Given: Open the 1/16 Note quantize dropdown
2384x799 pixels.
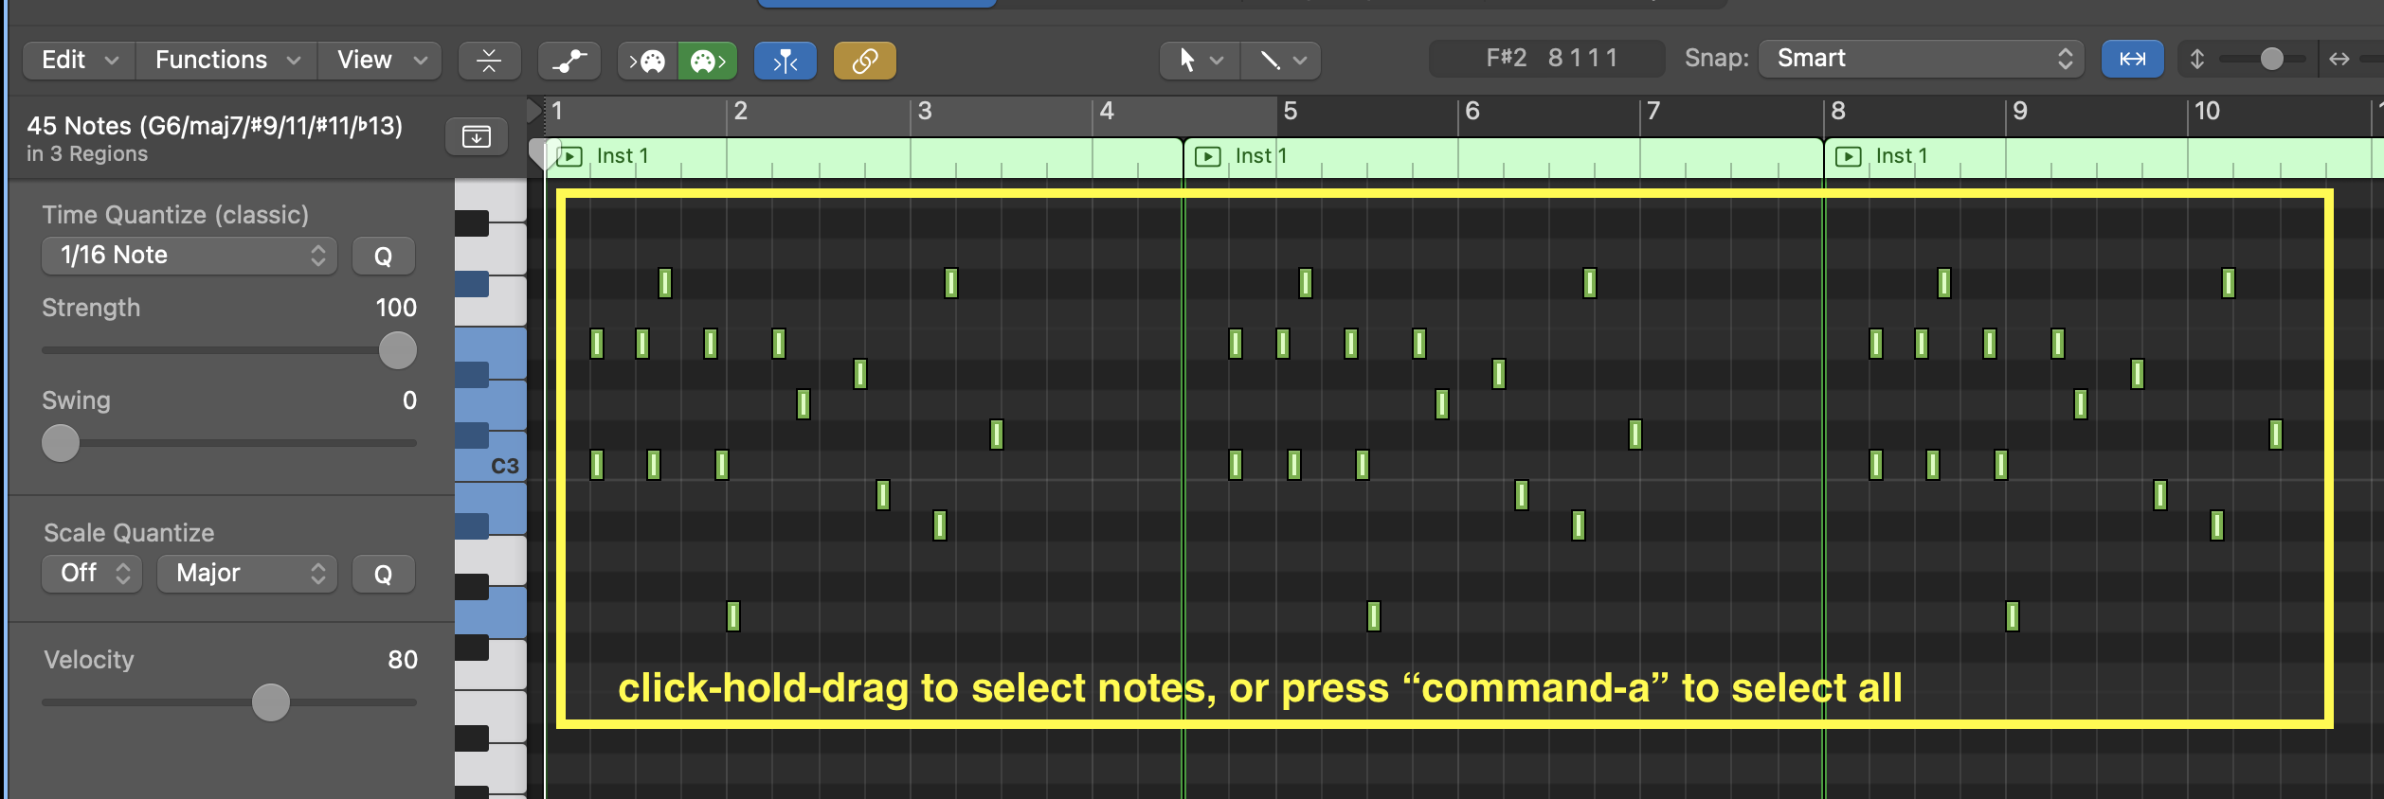Looking at the screenshot, I should [x=190, y=256].
